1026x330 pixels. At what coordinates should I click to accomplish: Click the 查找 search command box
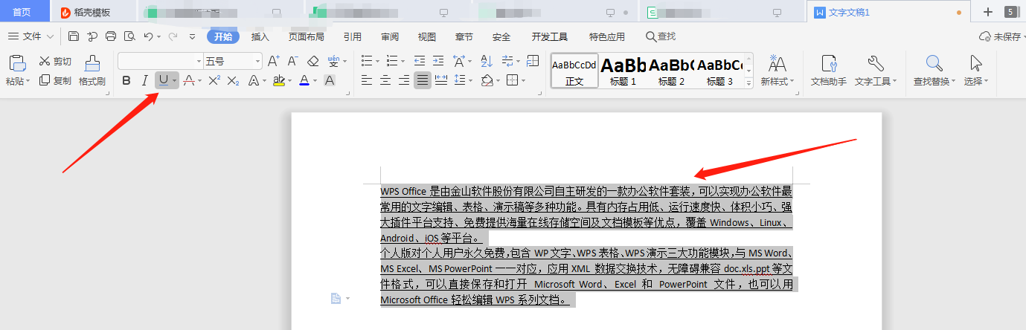pyautogui.click(x=661, y=36)
